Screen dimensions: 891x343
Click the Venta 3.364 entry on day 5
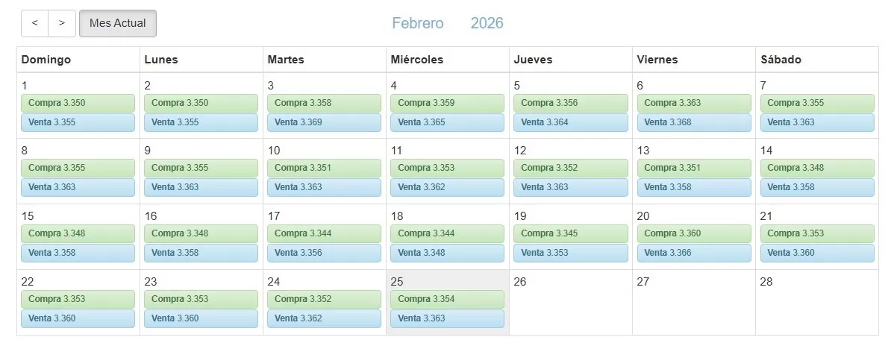click(x=570, y=122)
